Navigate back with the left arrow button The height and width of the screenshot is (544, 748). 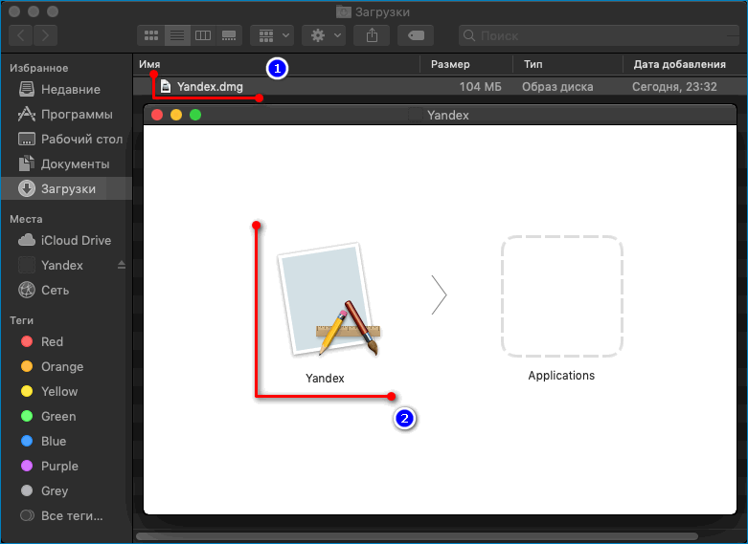(x=21, y=35)
